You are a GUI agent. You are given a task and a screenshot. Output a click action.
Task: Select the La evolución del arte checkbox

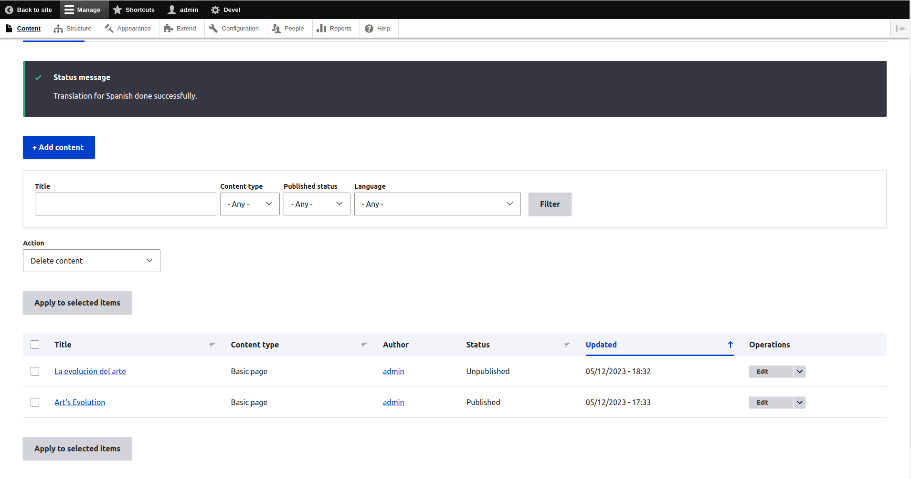[x=35, y=371]
